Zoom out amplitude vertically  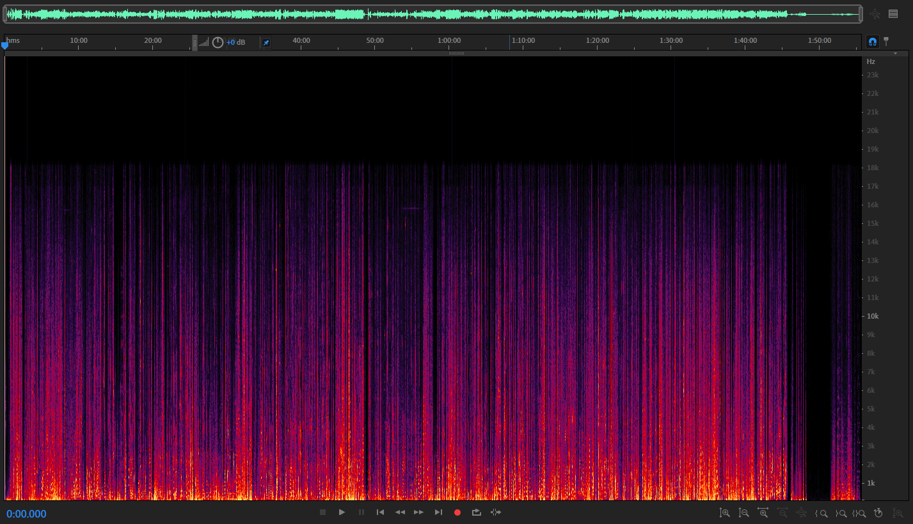743,512
